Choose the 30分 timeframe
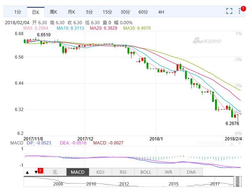The image size is (248, 191). [125, 12]
